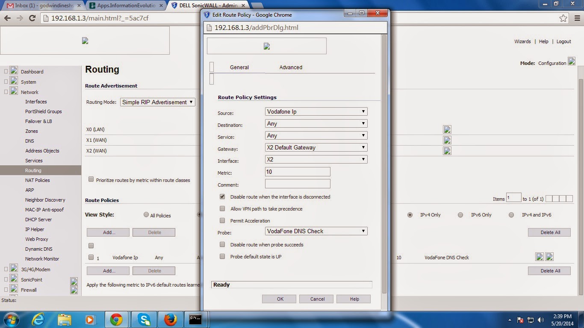Open the Routing Mode dropdown

tap(157, 102)
